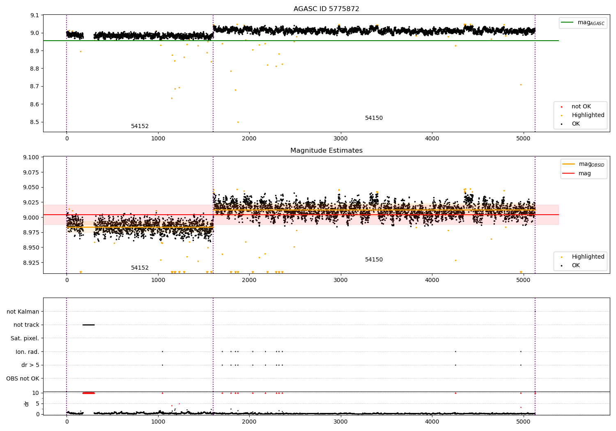
Task: Click the 8.975 y-axis tick label
Action: pyautogui.click(x=31, y=233)
